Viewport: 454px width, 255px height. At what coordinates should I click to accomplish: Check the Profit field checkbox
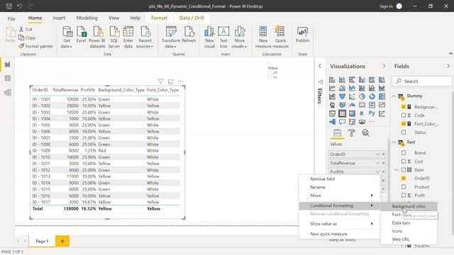tap(404, 195)
